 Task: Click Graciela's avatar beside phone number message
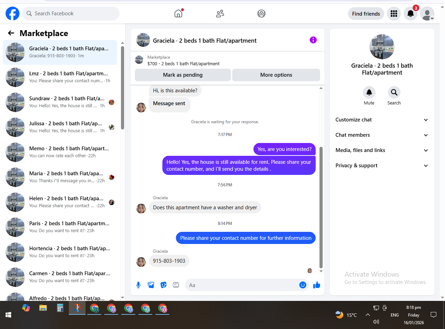tap(141, 262)
